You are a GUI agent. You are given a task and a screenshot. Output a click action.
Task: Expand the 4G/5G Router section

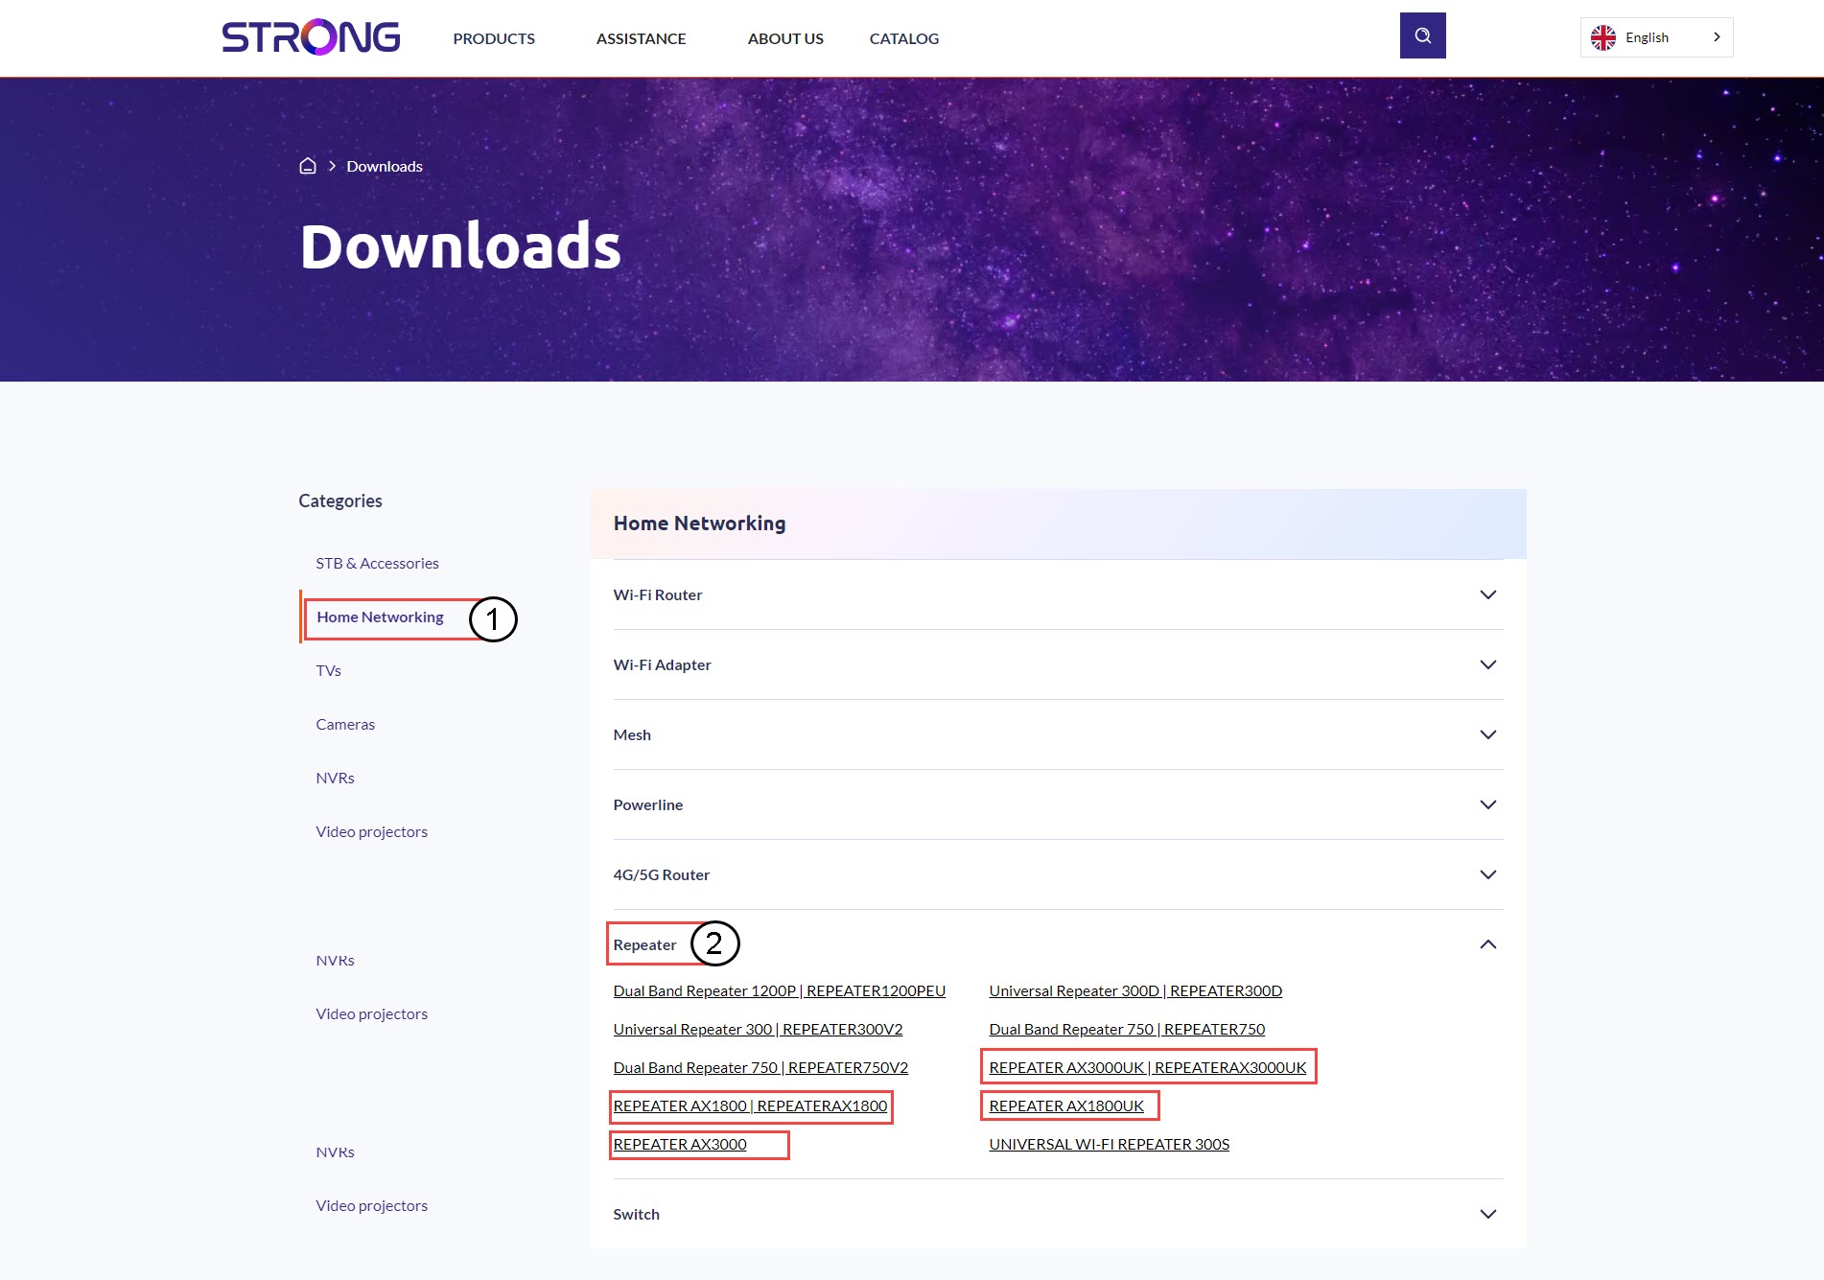1058,874
